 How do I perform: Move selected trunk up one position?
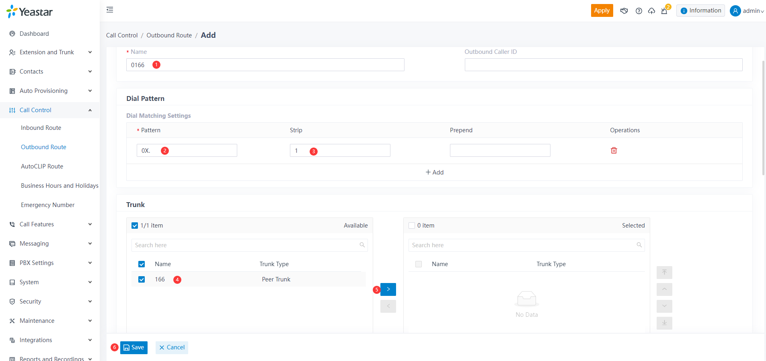pyautogui.click(x=664, y=289)
